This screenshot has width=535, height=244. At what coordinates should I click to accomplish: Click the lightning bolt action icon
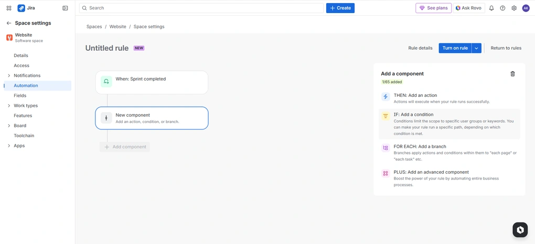pyautogui.click(x=386, y=97)
